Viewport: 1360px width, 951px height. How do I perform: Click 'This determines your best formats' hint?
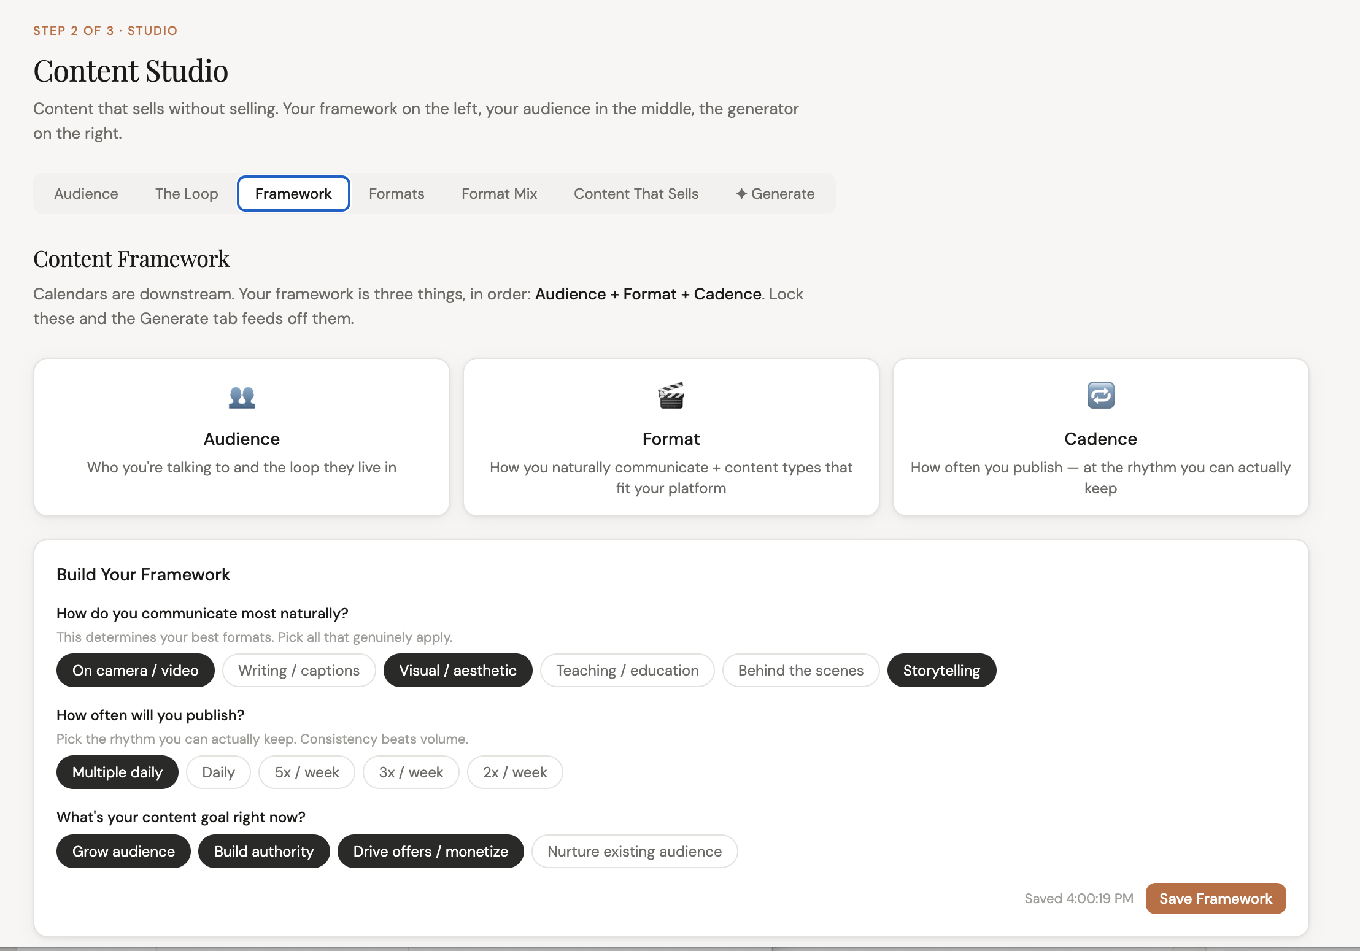[x=255, y=637]
